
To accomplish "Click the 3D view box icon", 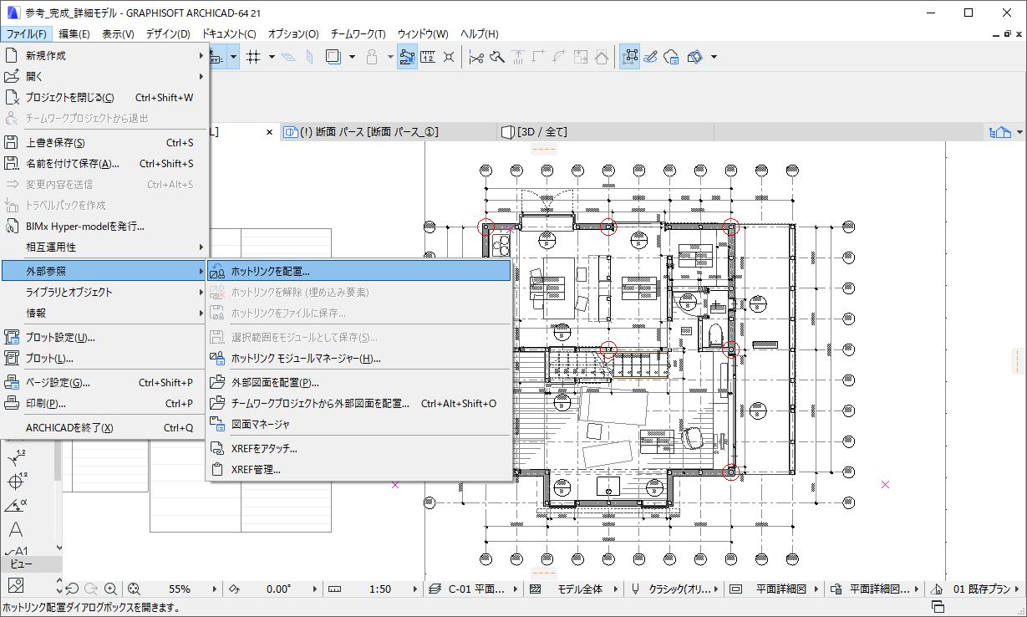I will coord(695,57).
